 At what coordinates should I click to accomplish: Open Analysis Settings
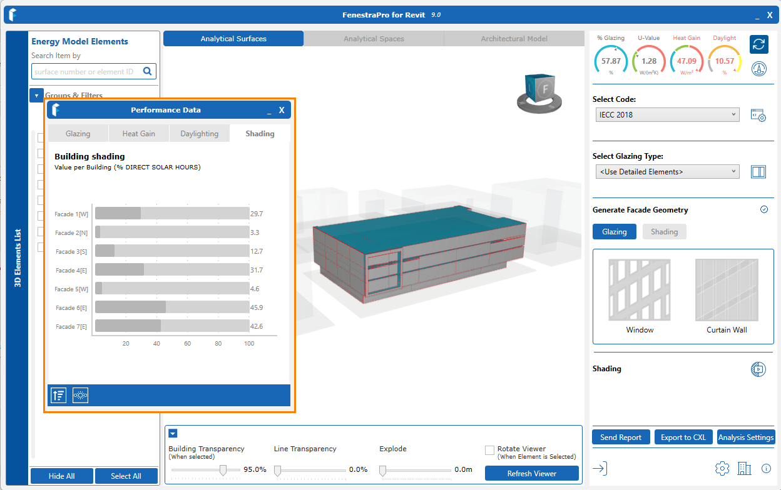[746, 437]
